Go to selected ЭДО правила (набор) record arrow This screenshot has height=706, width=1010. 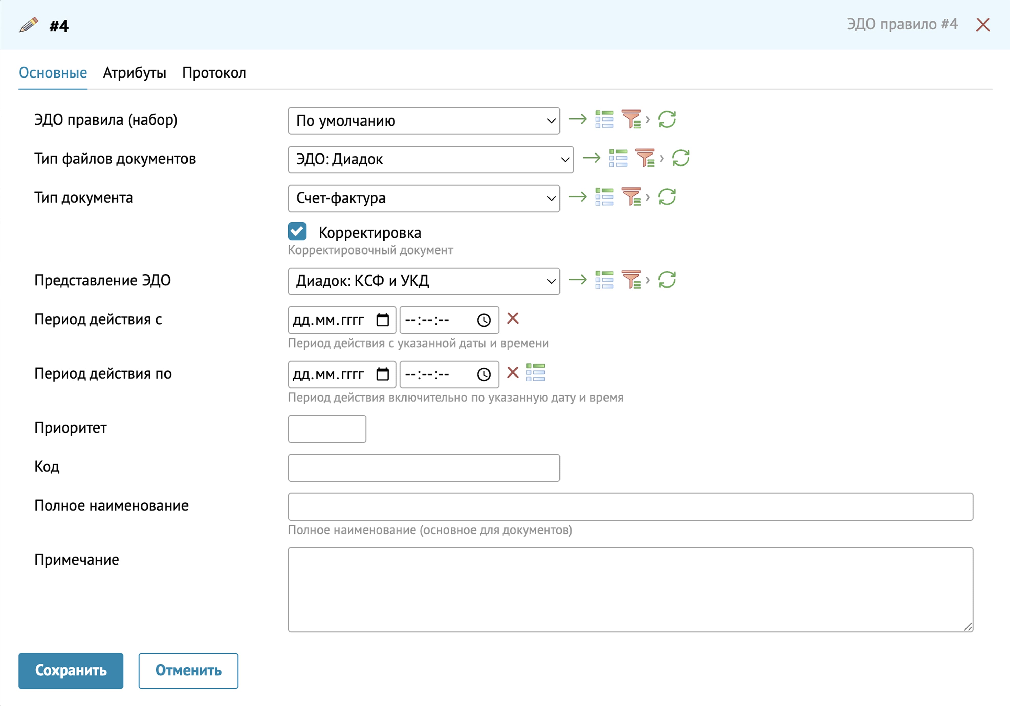(578, 119)
